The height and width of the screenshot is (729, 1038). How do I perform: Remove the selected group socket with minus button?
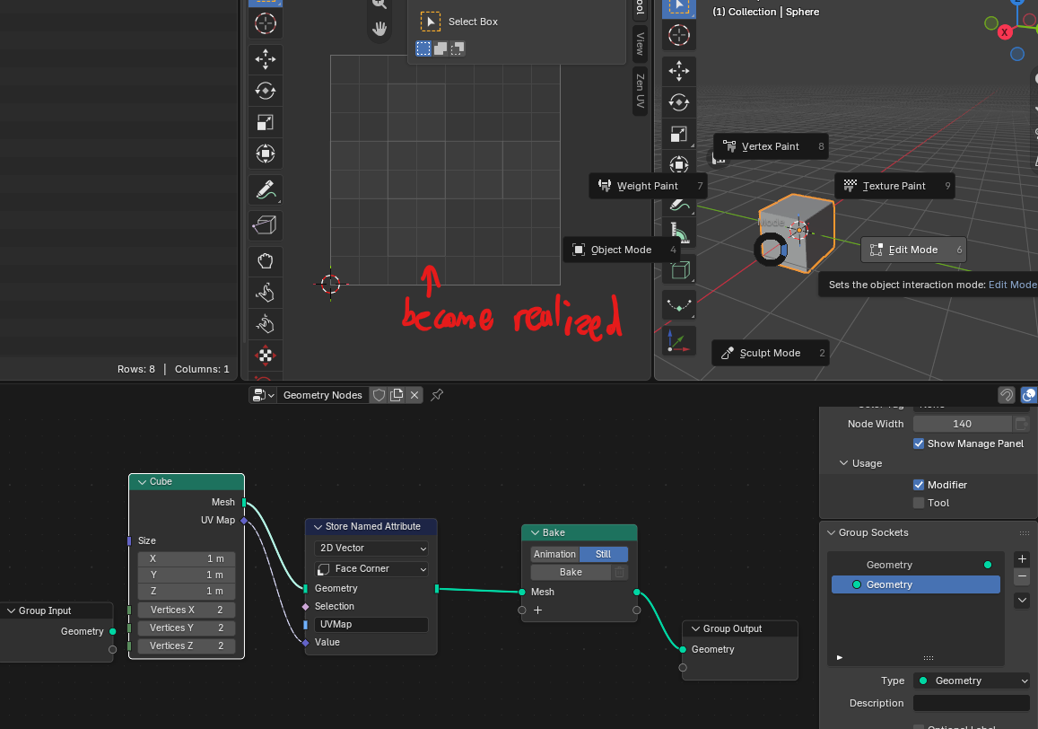click(x=1022, y=576)
